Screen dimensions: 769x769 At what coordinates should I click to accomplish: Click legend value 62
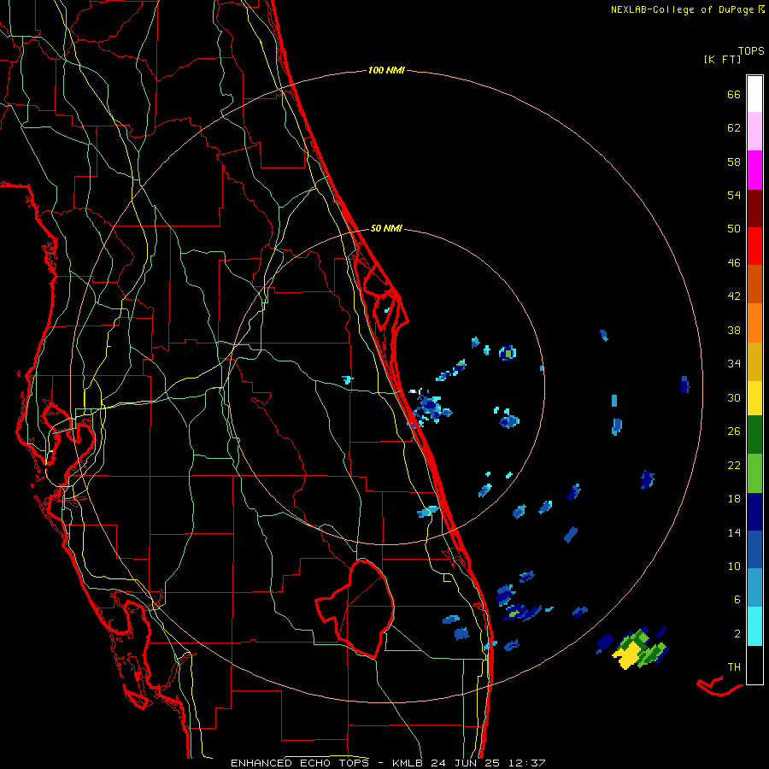click(x=734, y=128)
